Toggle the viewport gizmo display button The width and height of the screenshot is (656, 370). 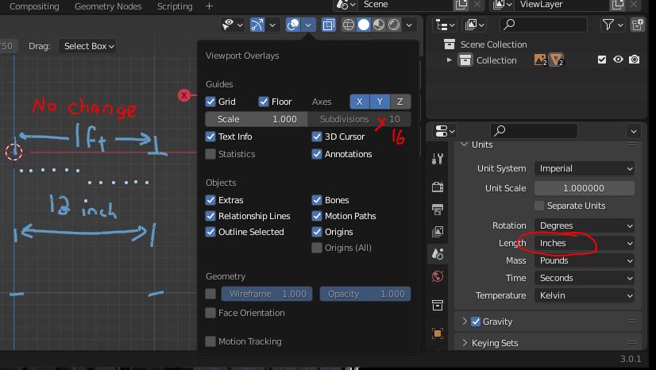point(257,25)
